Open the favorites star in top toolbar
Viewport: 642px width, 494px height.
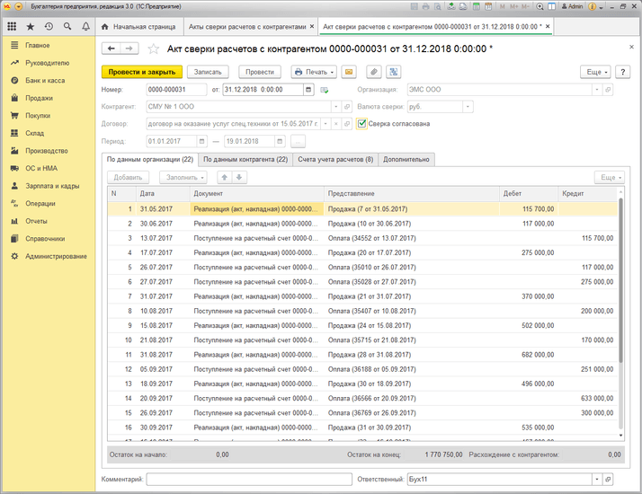(31, 27)
